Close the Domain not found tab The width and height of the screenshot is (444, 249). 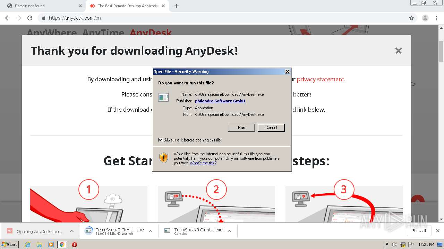80,6
